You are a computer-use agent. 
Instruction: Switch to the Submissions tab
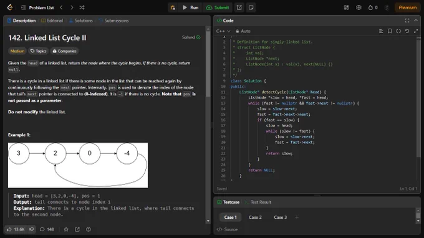(113, 21)
